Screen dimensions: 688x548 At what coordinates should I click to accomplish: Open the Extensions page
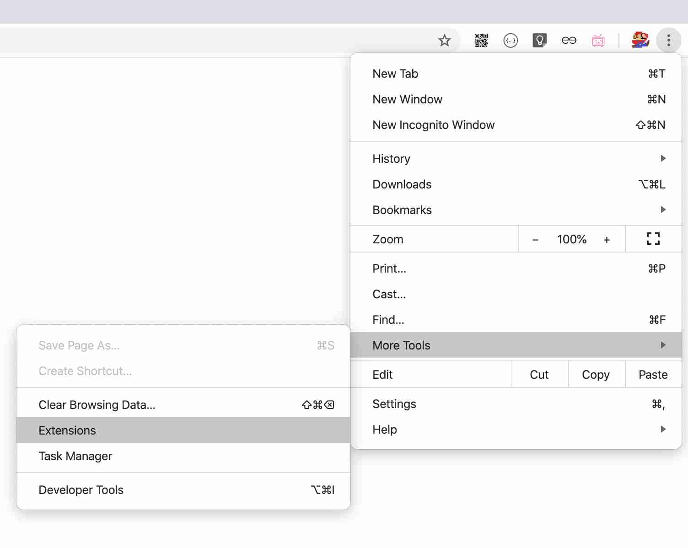pos(183,430)
